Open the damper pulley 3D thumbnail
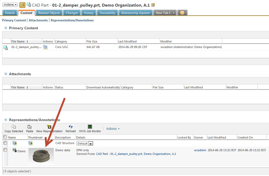Image resolution: width=269 pixels, height=176 pixels. pos(41,156)
